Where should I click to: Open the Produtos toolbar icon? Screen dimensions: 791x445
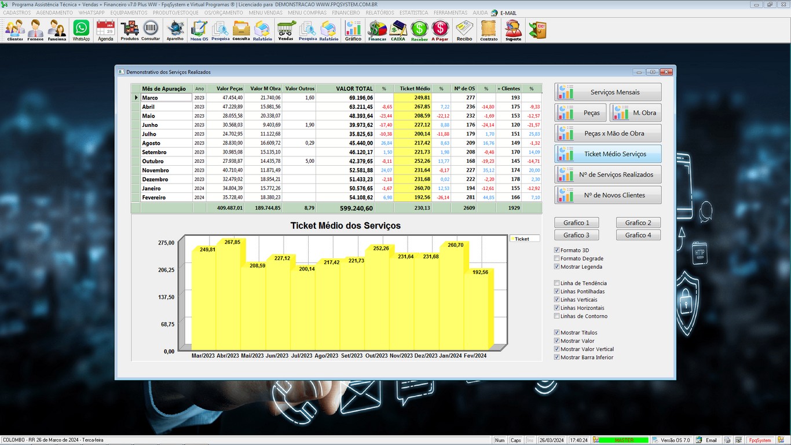tap(130, 30)
